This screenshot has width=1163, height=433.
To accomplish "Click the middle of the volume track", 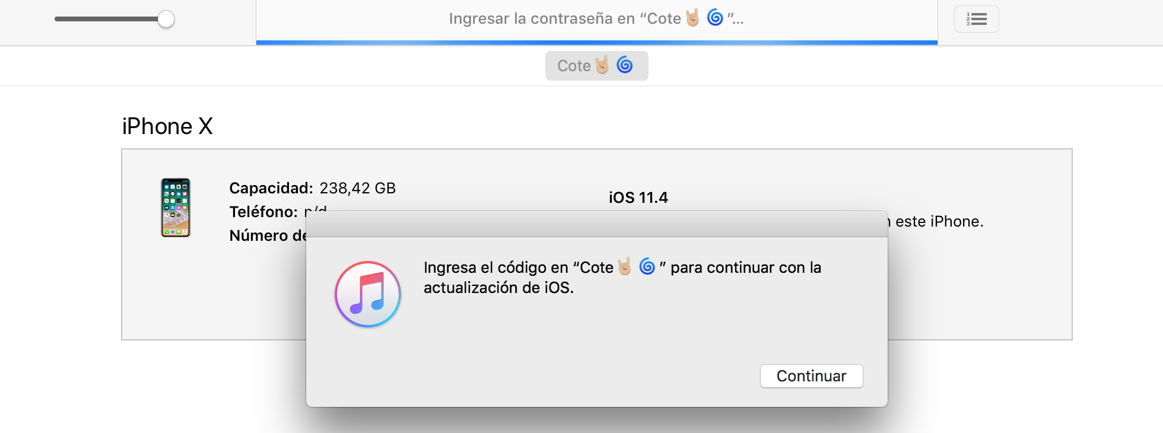I will point(107,19).
